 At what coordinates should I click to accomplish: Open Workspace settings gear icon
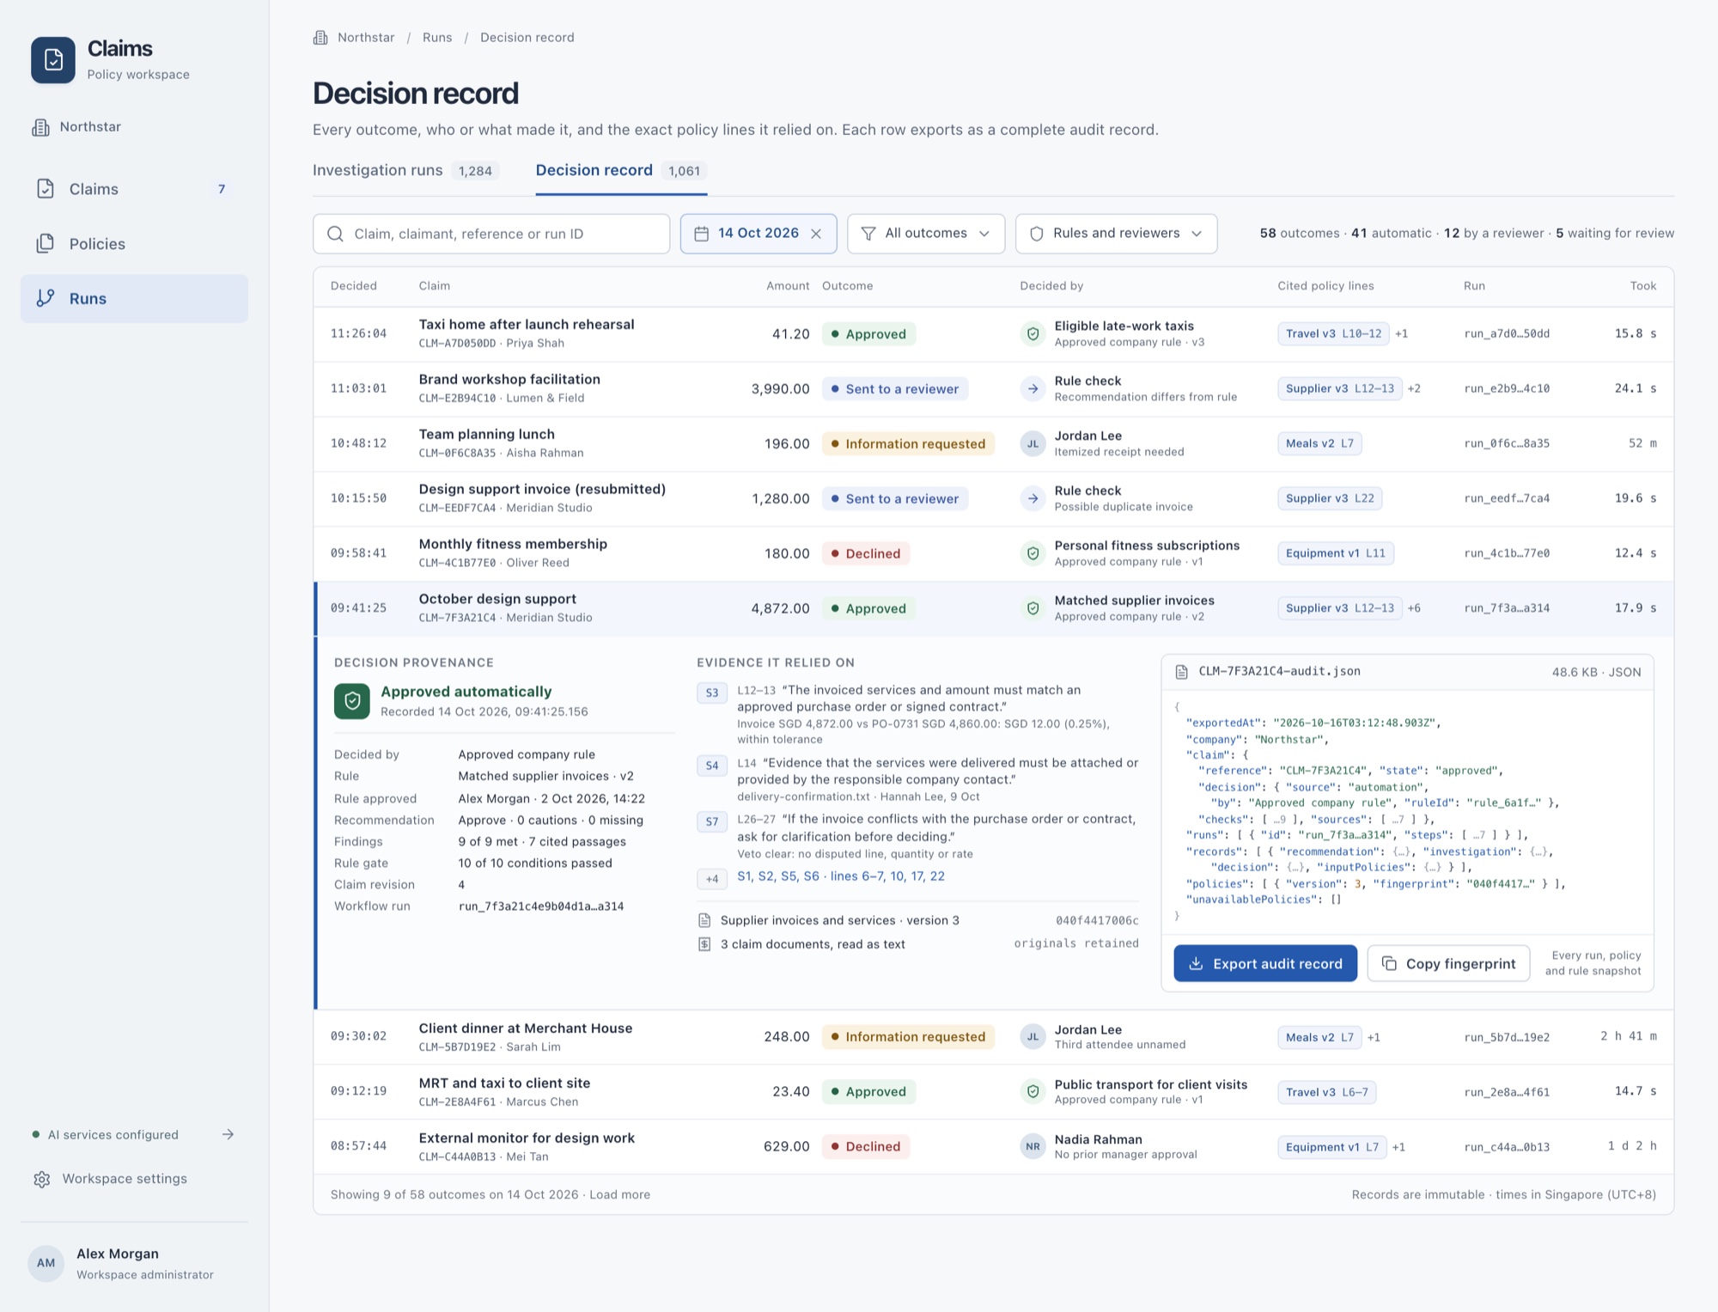tap(41, 1179)
